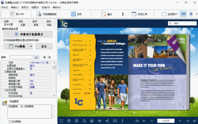The width and height of the screenshot is (198, 124).
Task: Switch to the Bookmark tab
Action: 21,22
